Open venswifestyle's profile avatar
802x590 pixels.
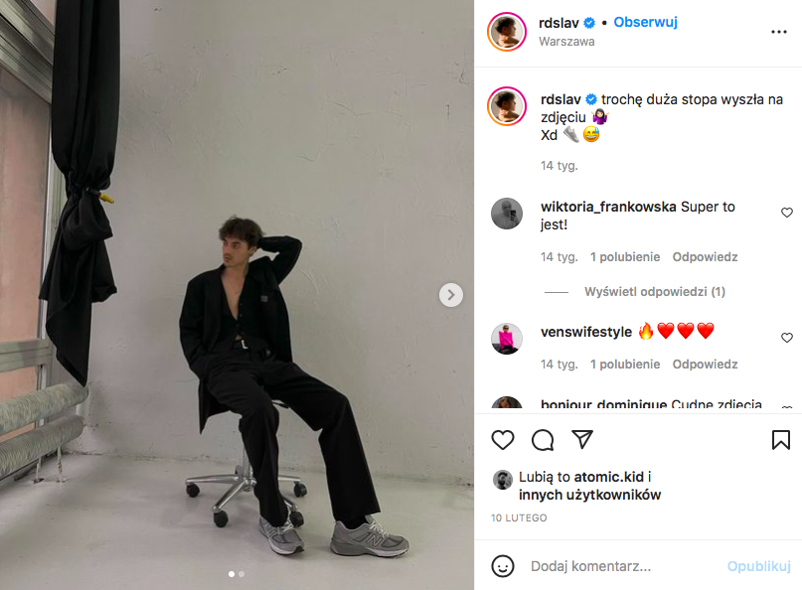pyautogui.click(x=507, y=339)
